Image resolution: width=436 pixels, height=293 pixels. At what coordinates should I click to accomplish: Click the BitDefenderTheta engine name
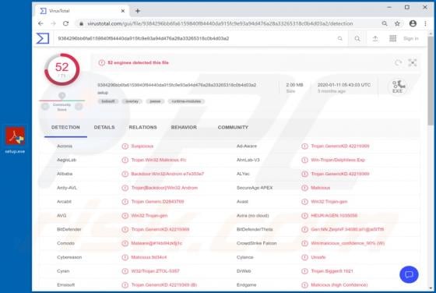255,230
